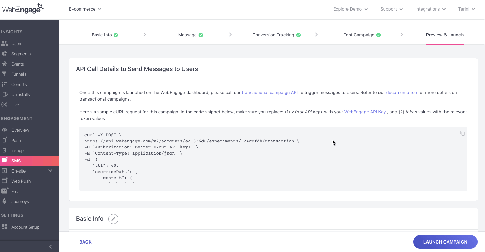The width and height of the screenshot is (485, 252).
Task: Open Account Setup via its tiles icon
Action: point(4,227)
